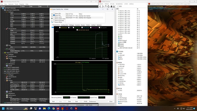
Task: Refresh the AIDA64 Extreme sensor page
Action: pos(108,6)
